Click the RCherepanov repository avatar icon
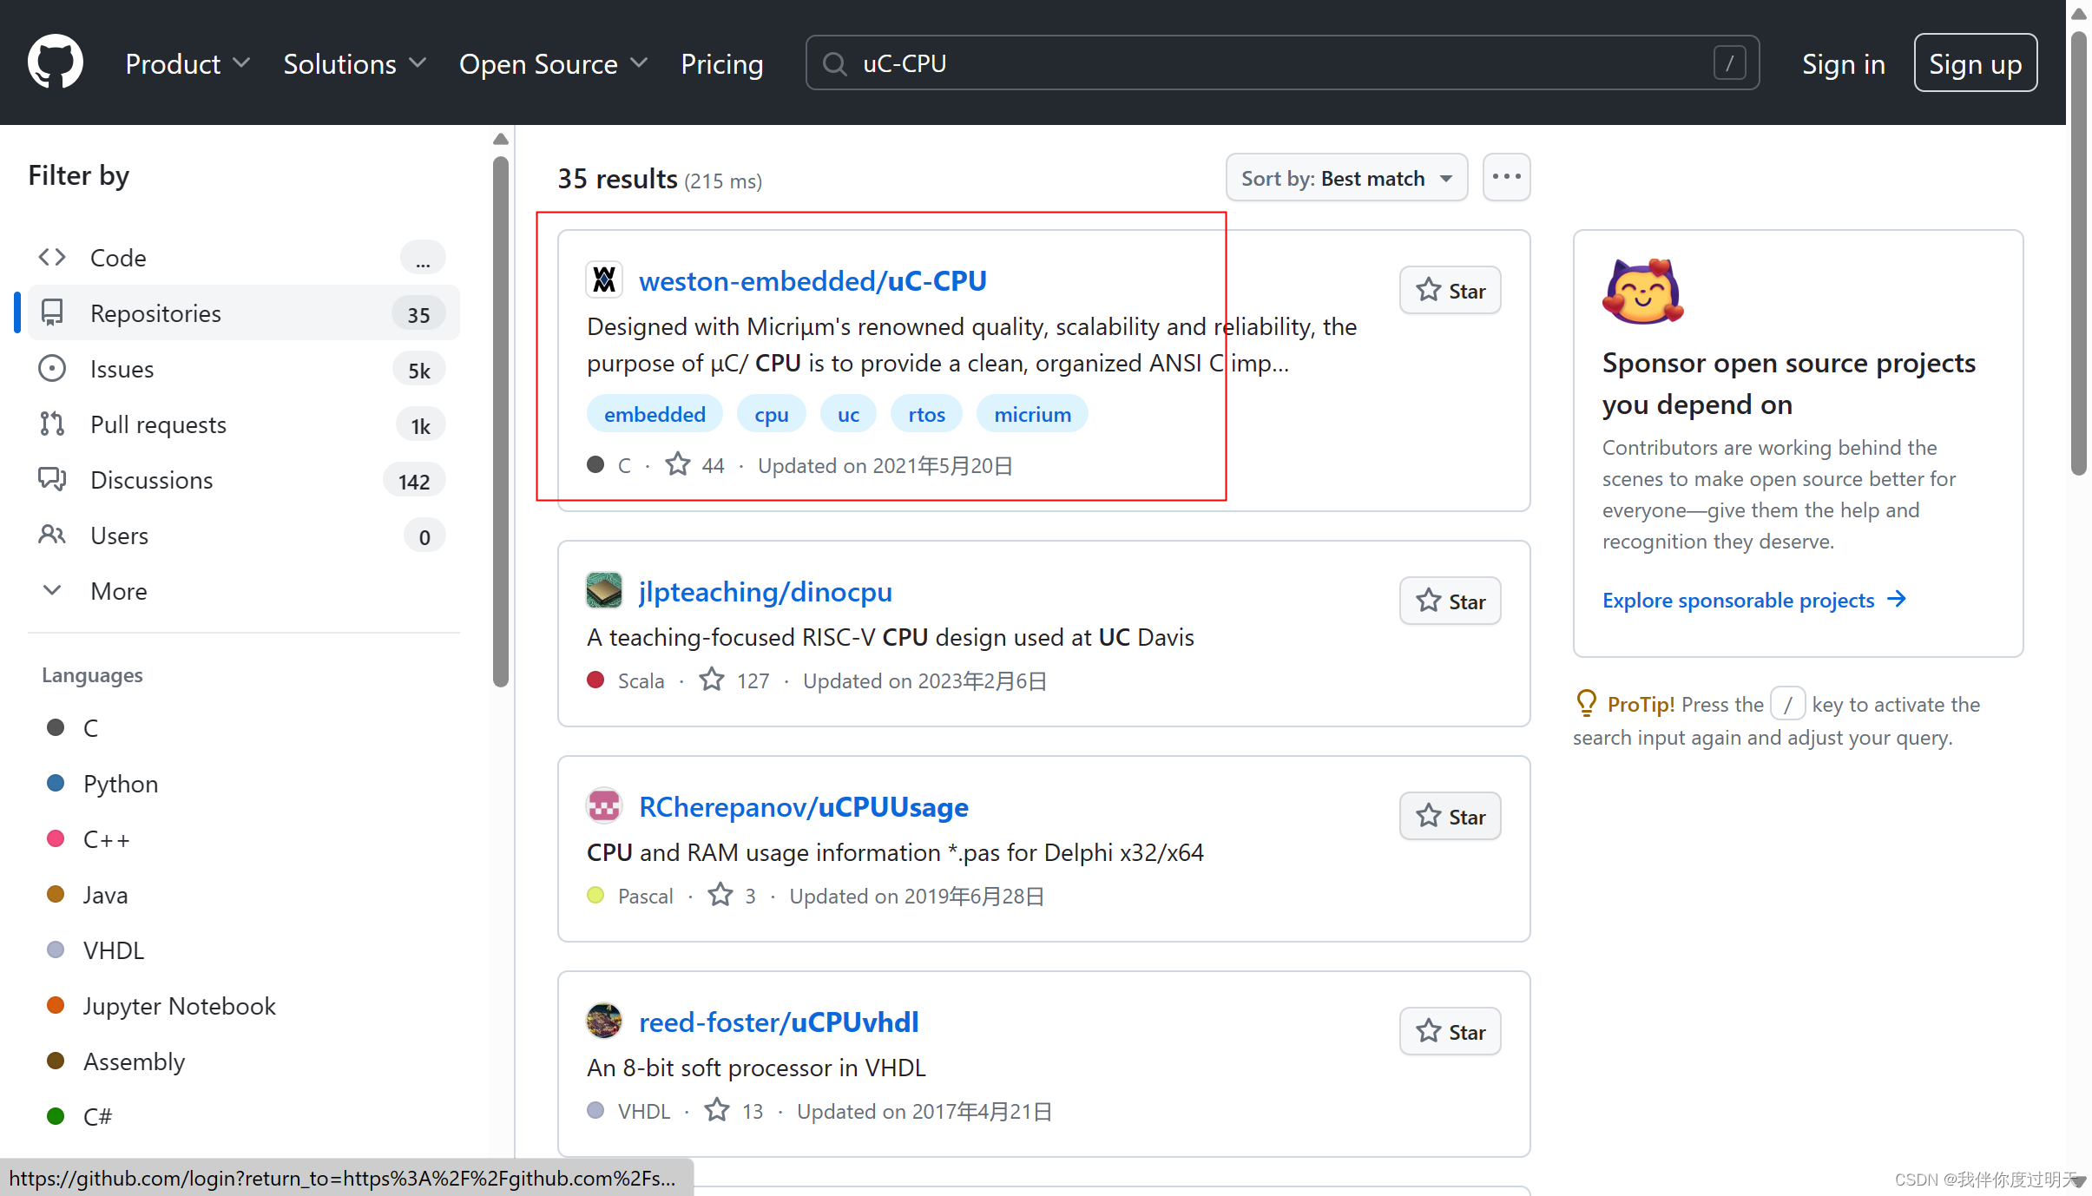The height and width of the screenshot is (1196, 2092). 604,806
